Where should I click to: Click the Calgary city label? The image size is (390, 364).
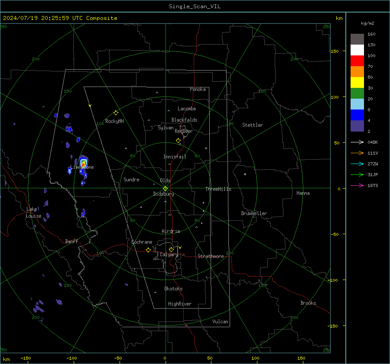[169, 254]
